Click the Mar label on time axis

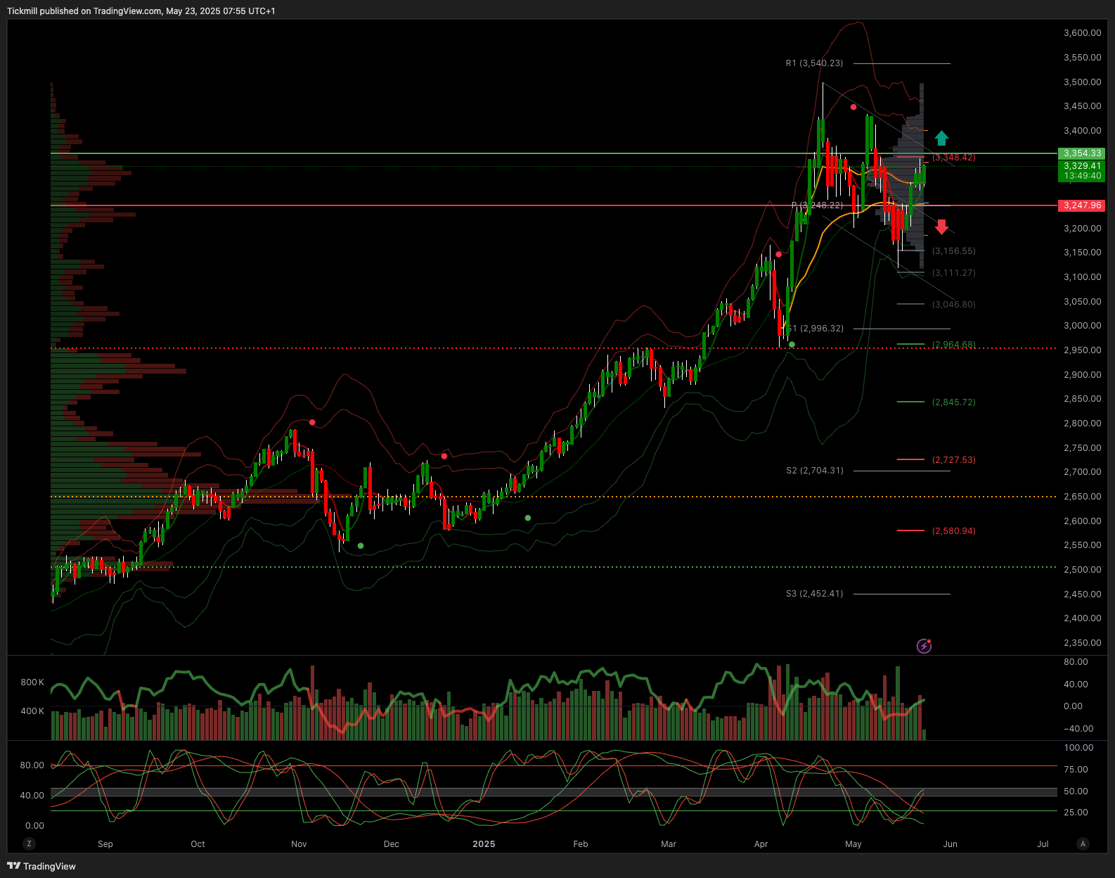[x=669, y=844]
